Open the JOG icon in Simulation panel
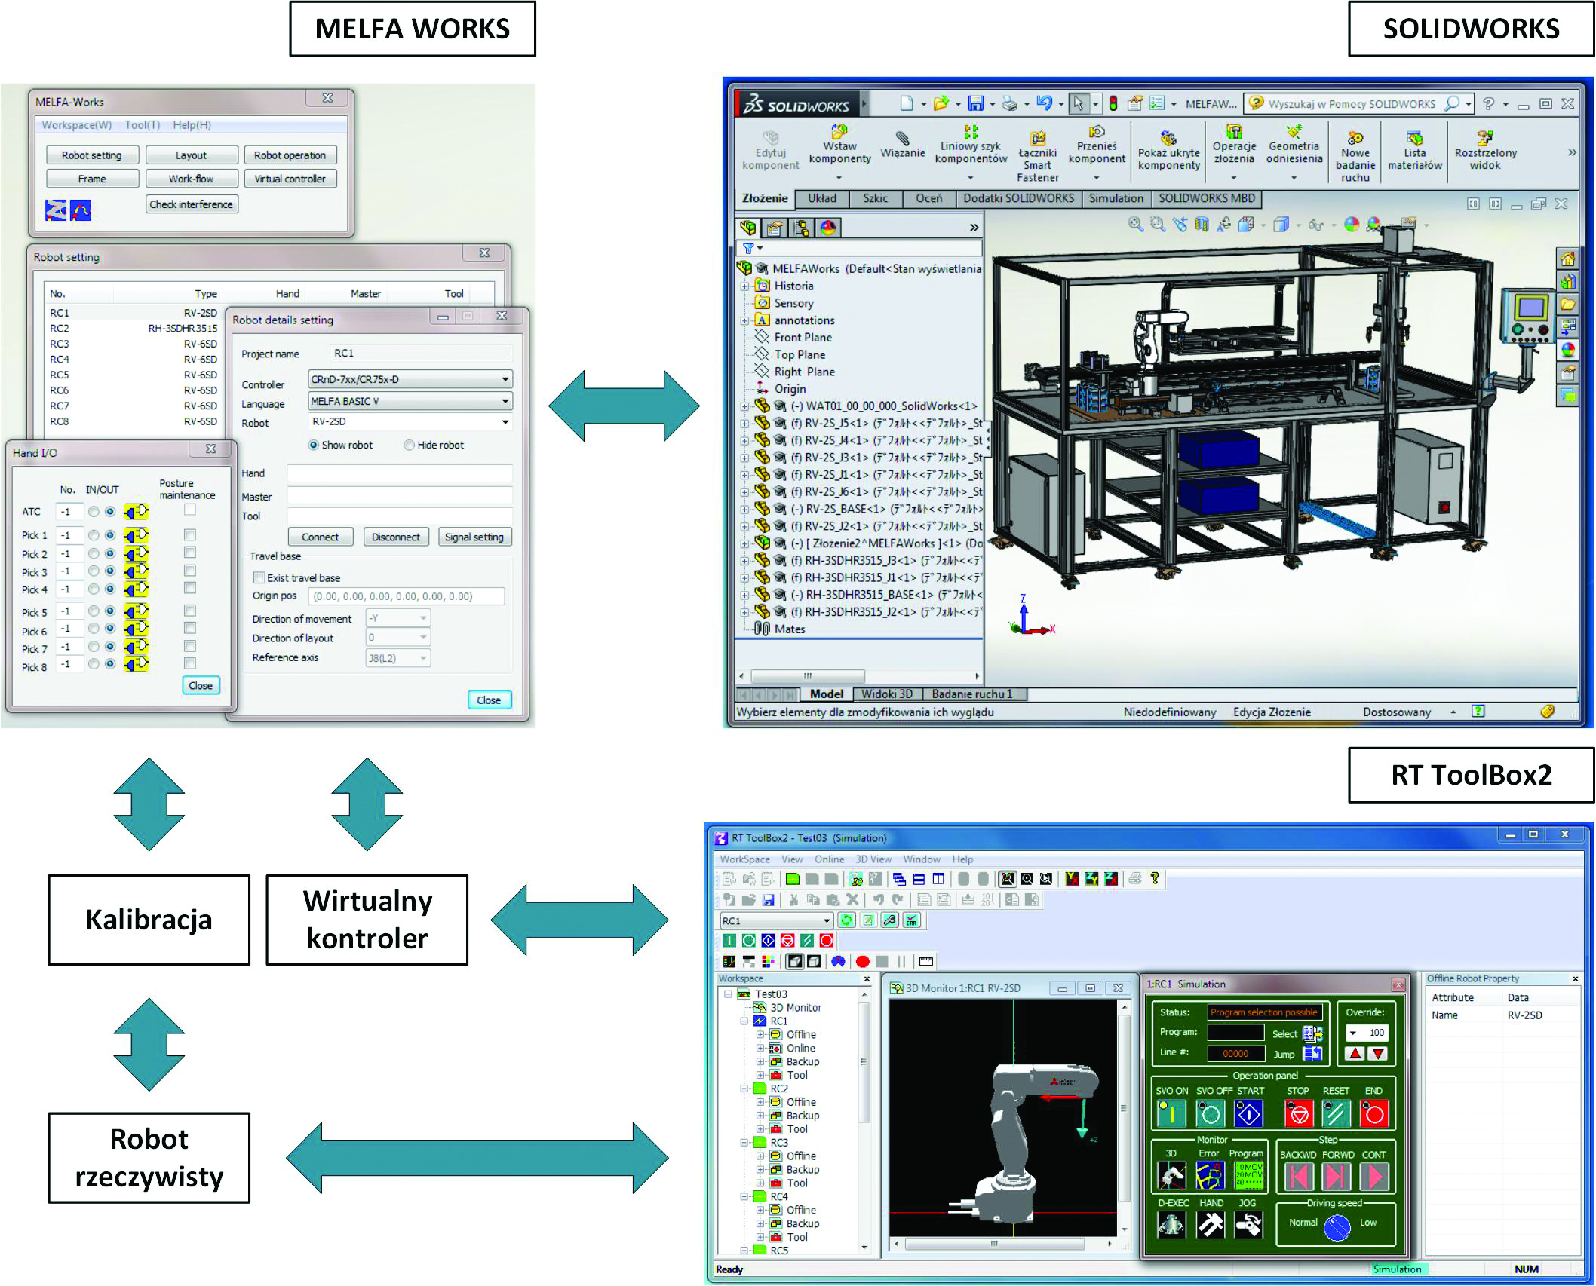Screen dimensions: 1596x1286 coord(1248,1225)
